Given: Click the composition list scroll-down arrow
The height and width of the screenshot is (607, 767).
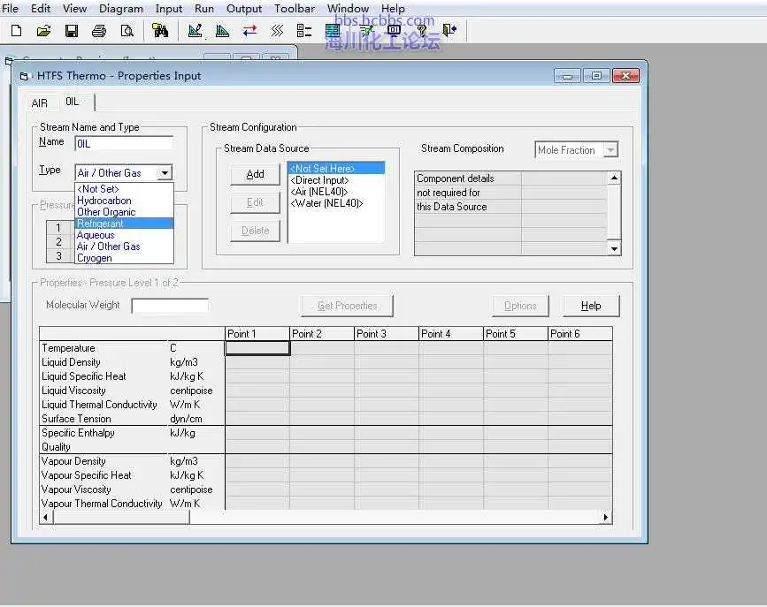Looking at the screenshot, I should (x=614, y=249).
